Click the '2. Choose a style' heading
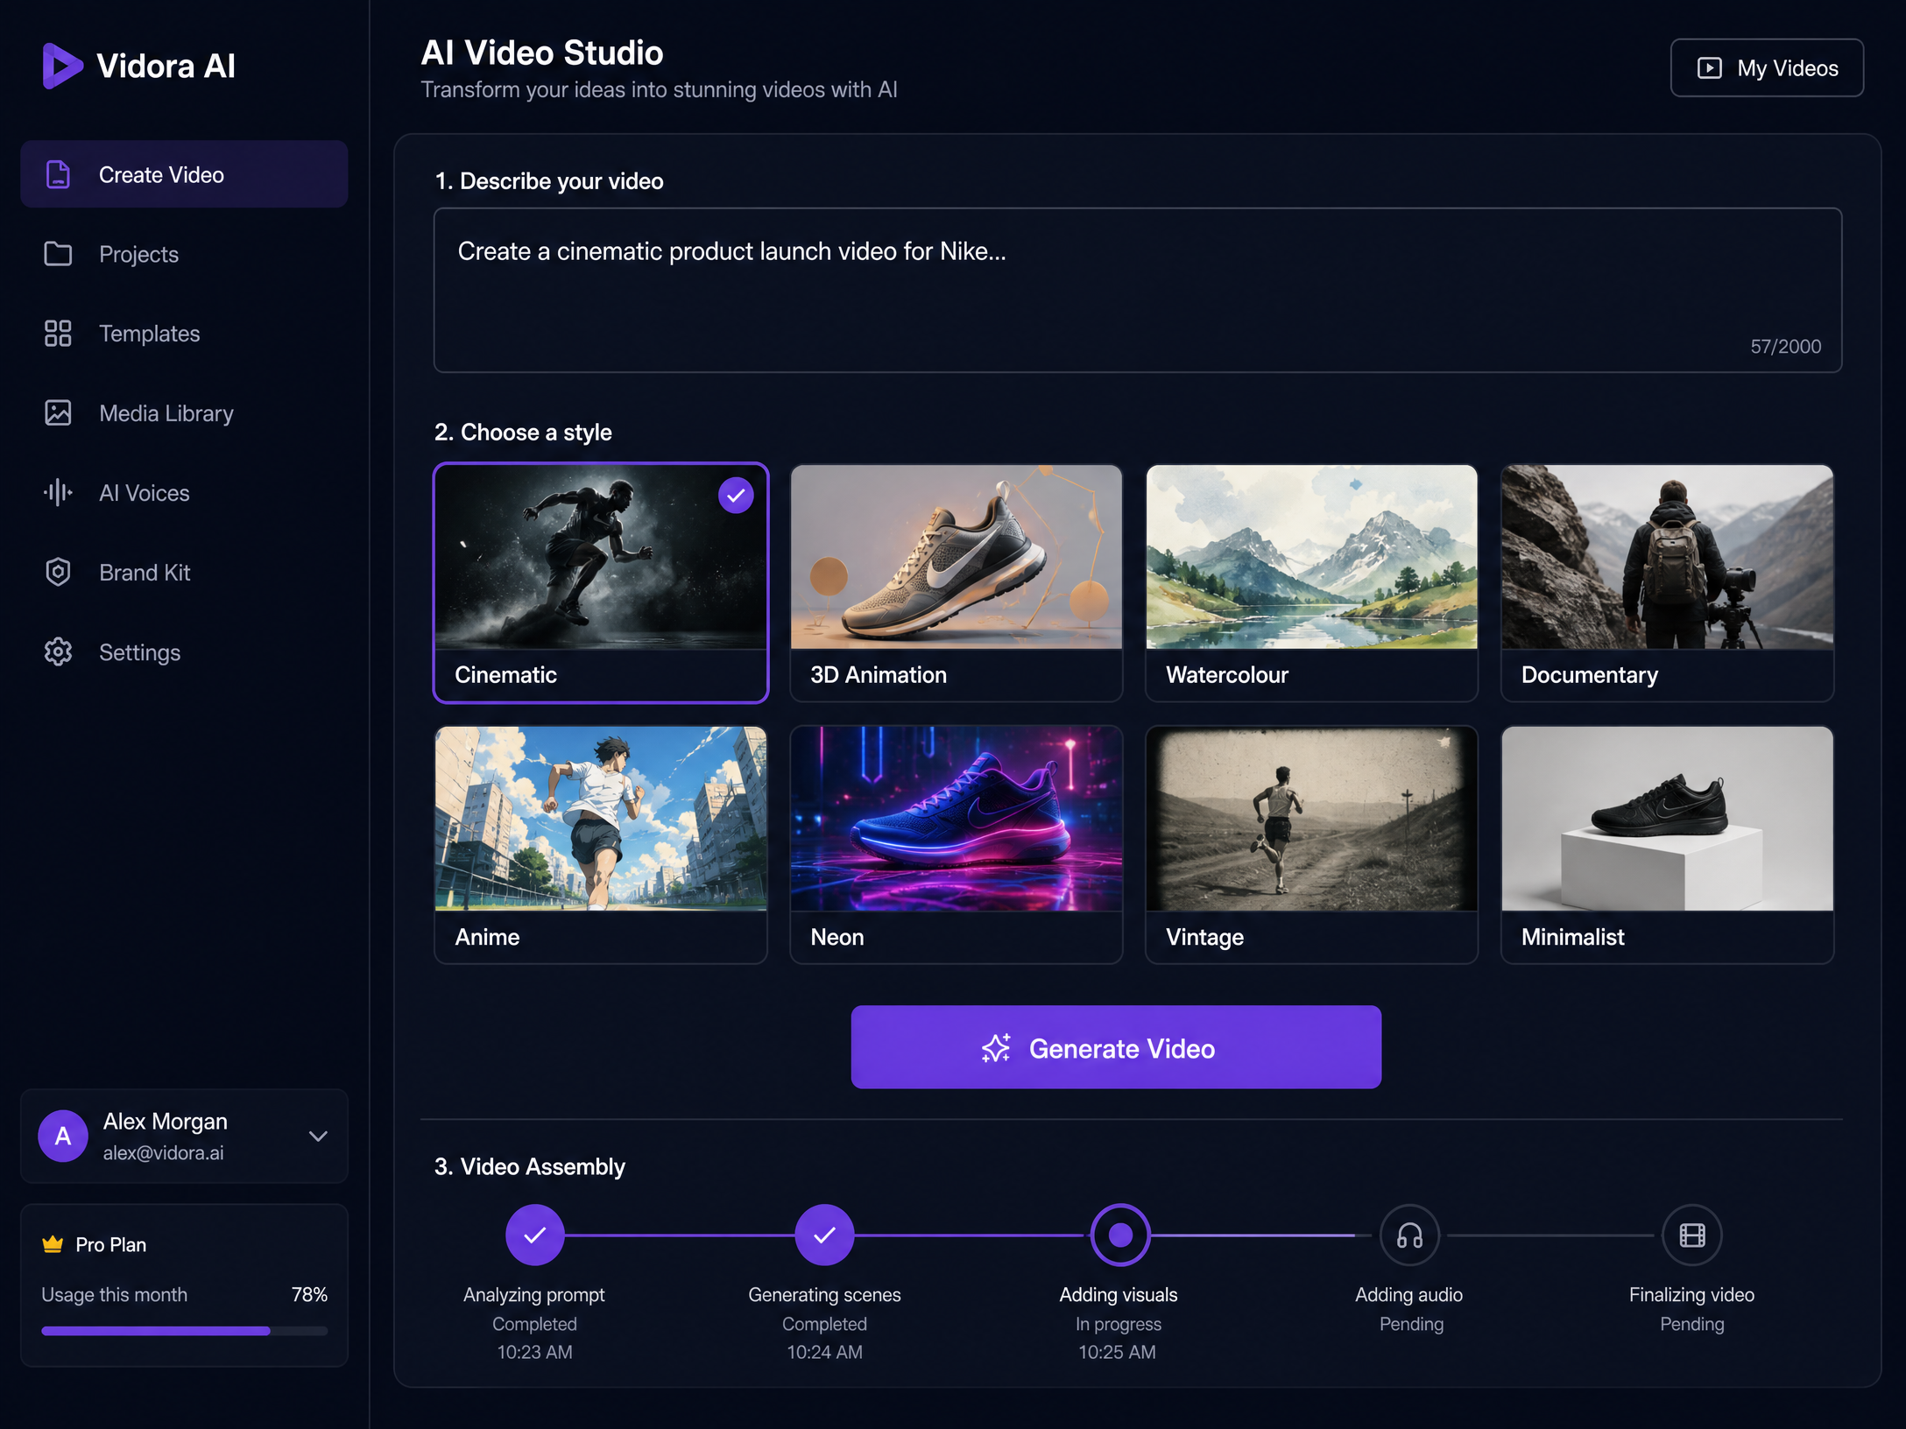Viewport: 1906px width, 1429px height. click(x=523, y=433)
